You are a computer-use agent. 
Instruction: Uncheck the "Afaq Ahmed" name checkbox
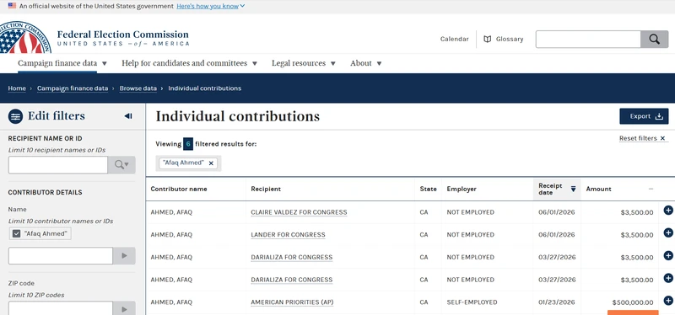[16, 233]
